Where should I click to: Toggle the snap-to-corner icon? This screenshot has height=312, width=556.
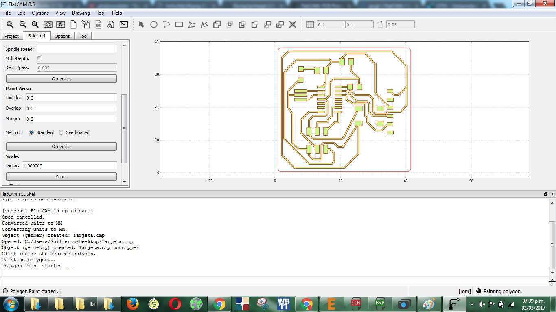click(x=380, y=24)
